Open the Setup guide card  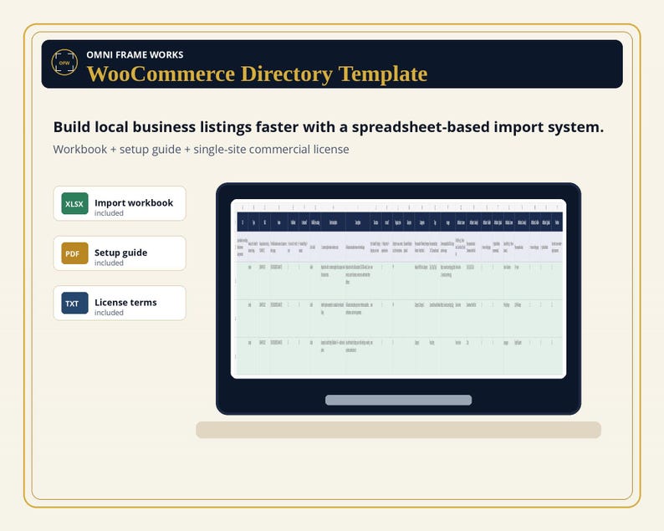click(120, 253)
